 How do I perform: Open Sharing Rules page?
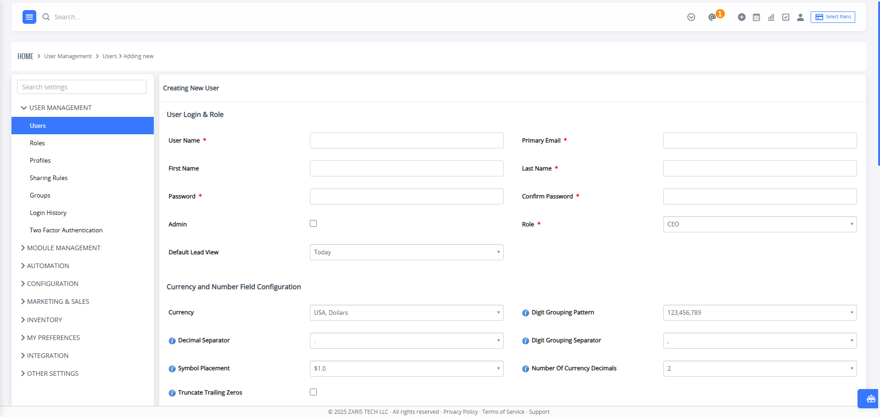tap(49, 178)
